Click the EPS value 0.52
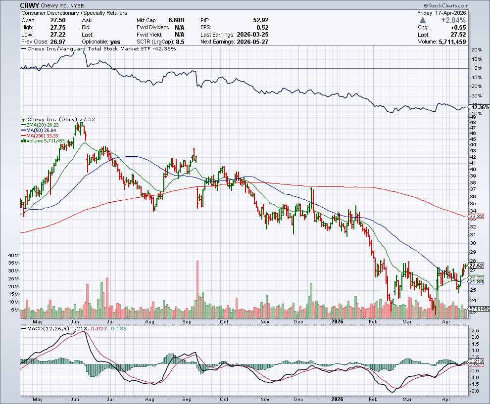This screenshot has width=490, height=404. (x=262, y=28)
